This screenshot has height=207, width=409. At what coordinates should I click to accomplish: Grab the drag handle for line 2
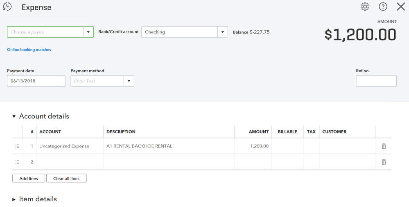(17, 162)
